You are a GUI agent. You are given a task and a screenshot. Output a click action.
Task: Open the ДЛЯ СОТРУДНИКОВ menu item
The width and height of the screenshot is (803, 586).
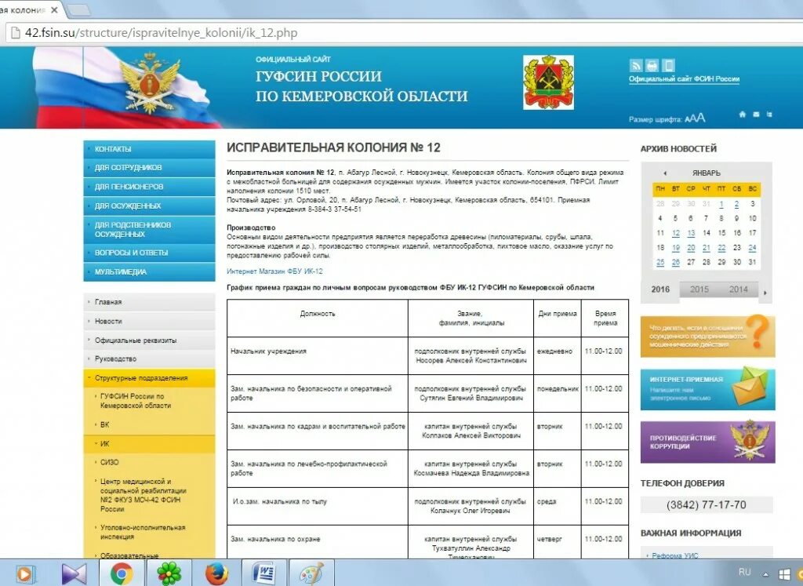[149, 168]
